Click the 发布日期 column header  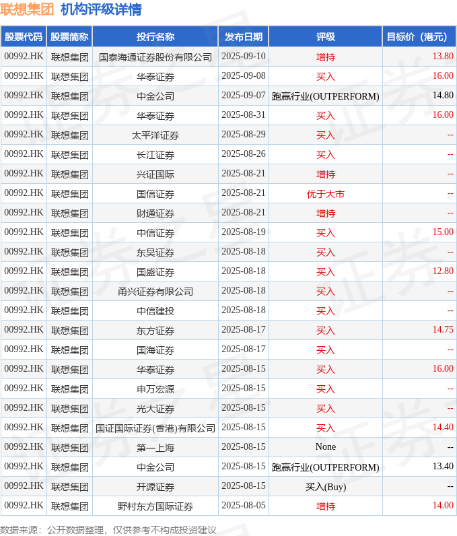(x=244, y=36)
